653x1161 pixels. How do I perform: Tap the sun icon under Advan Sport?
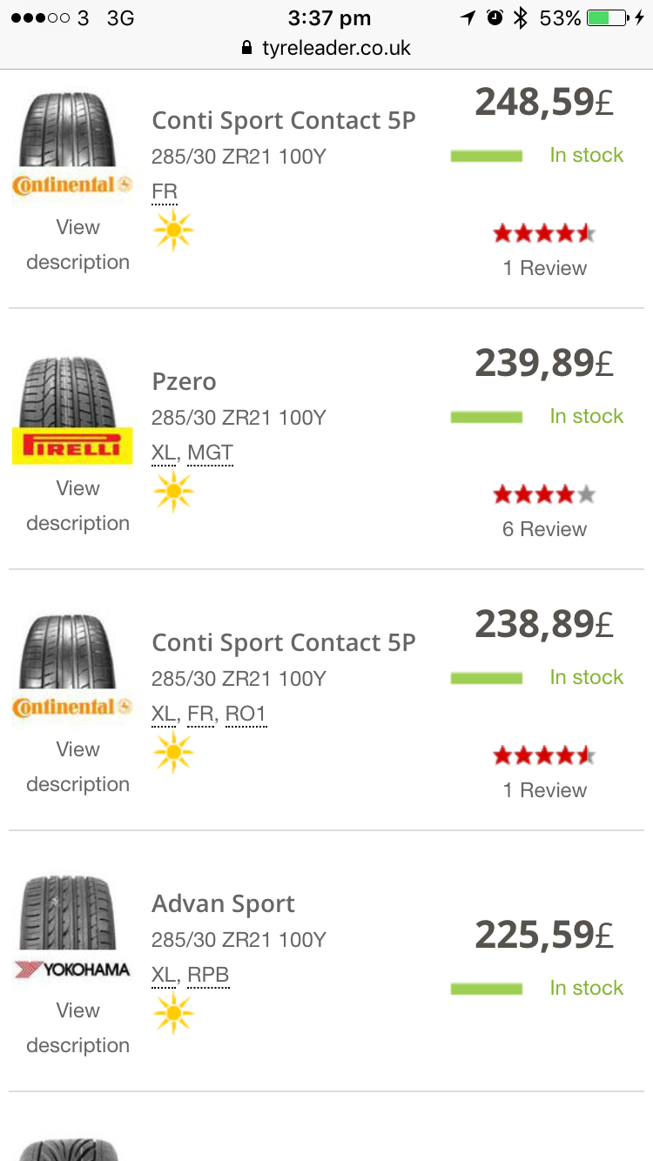[173, 1014]
